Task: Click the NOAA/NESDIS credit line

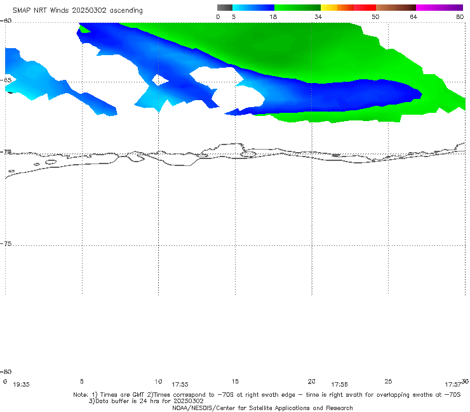Action: tap(262, 408)
